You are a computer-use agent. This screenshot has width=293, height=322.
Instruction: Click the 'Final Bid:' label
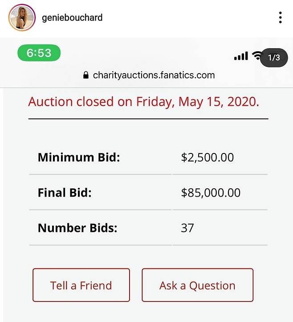65,193
